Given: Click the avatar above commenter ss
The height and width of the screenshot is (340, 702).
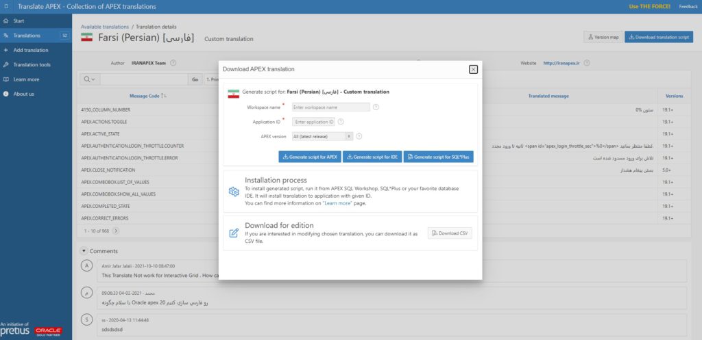Looking at the screenshot, I should coord(87,293).
